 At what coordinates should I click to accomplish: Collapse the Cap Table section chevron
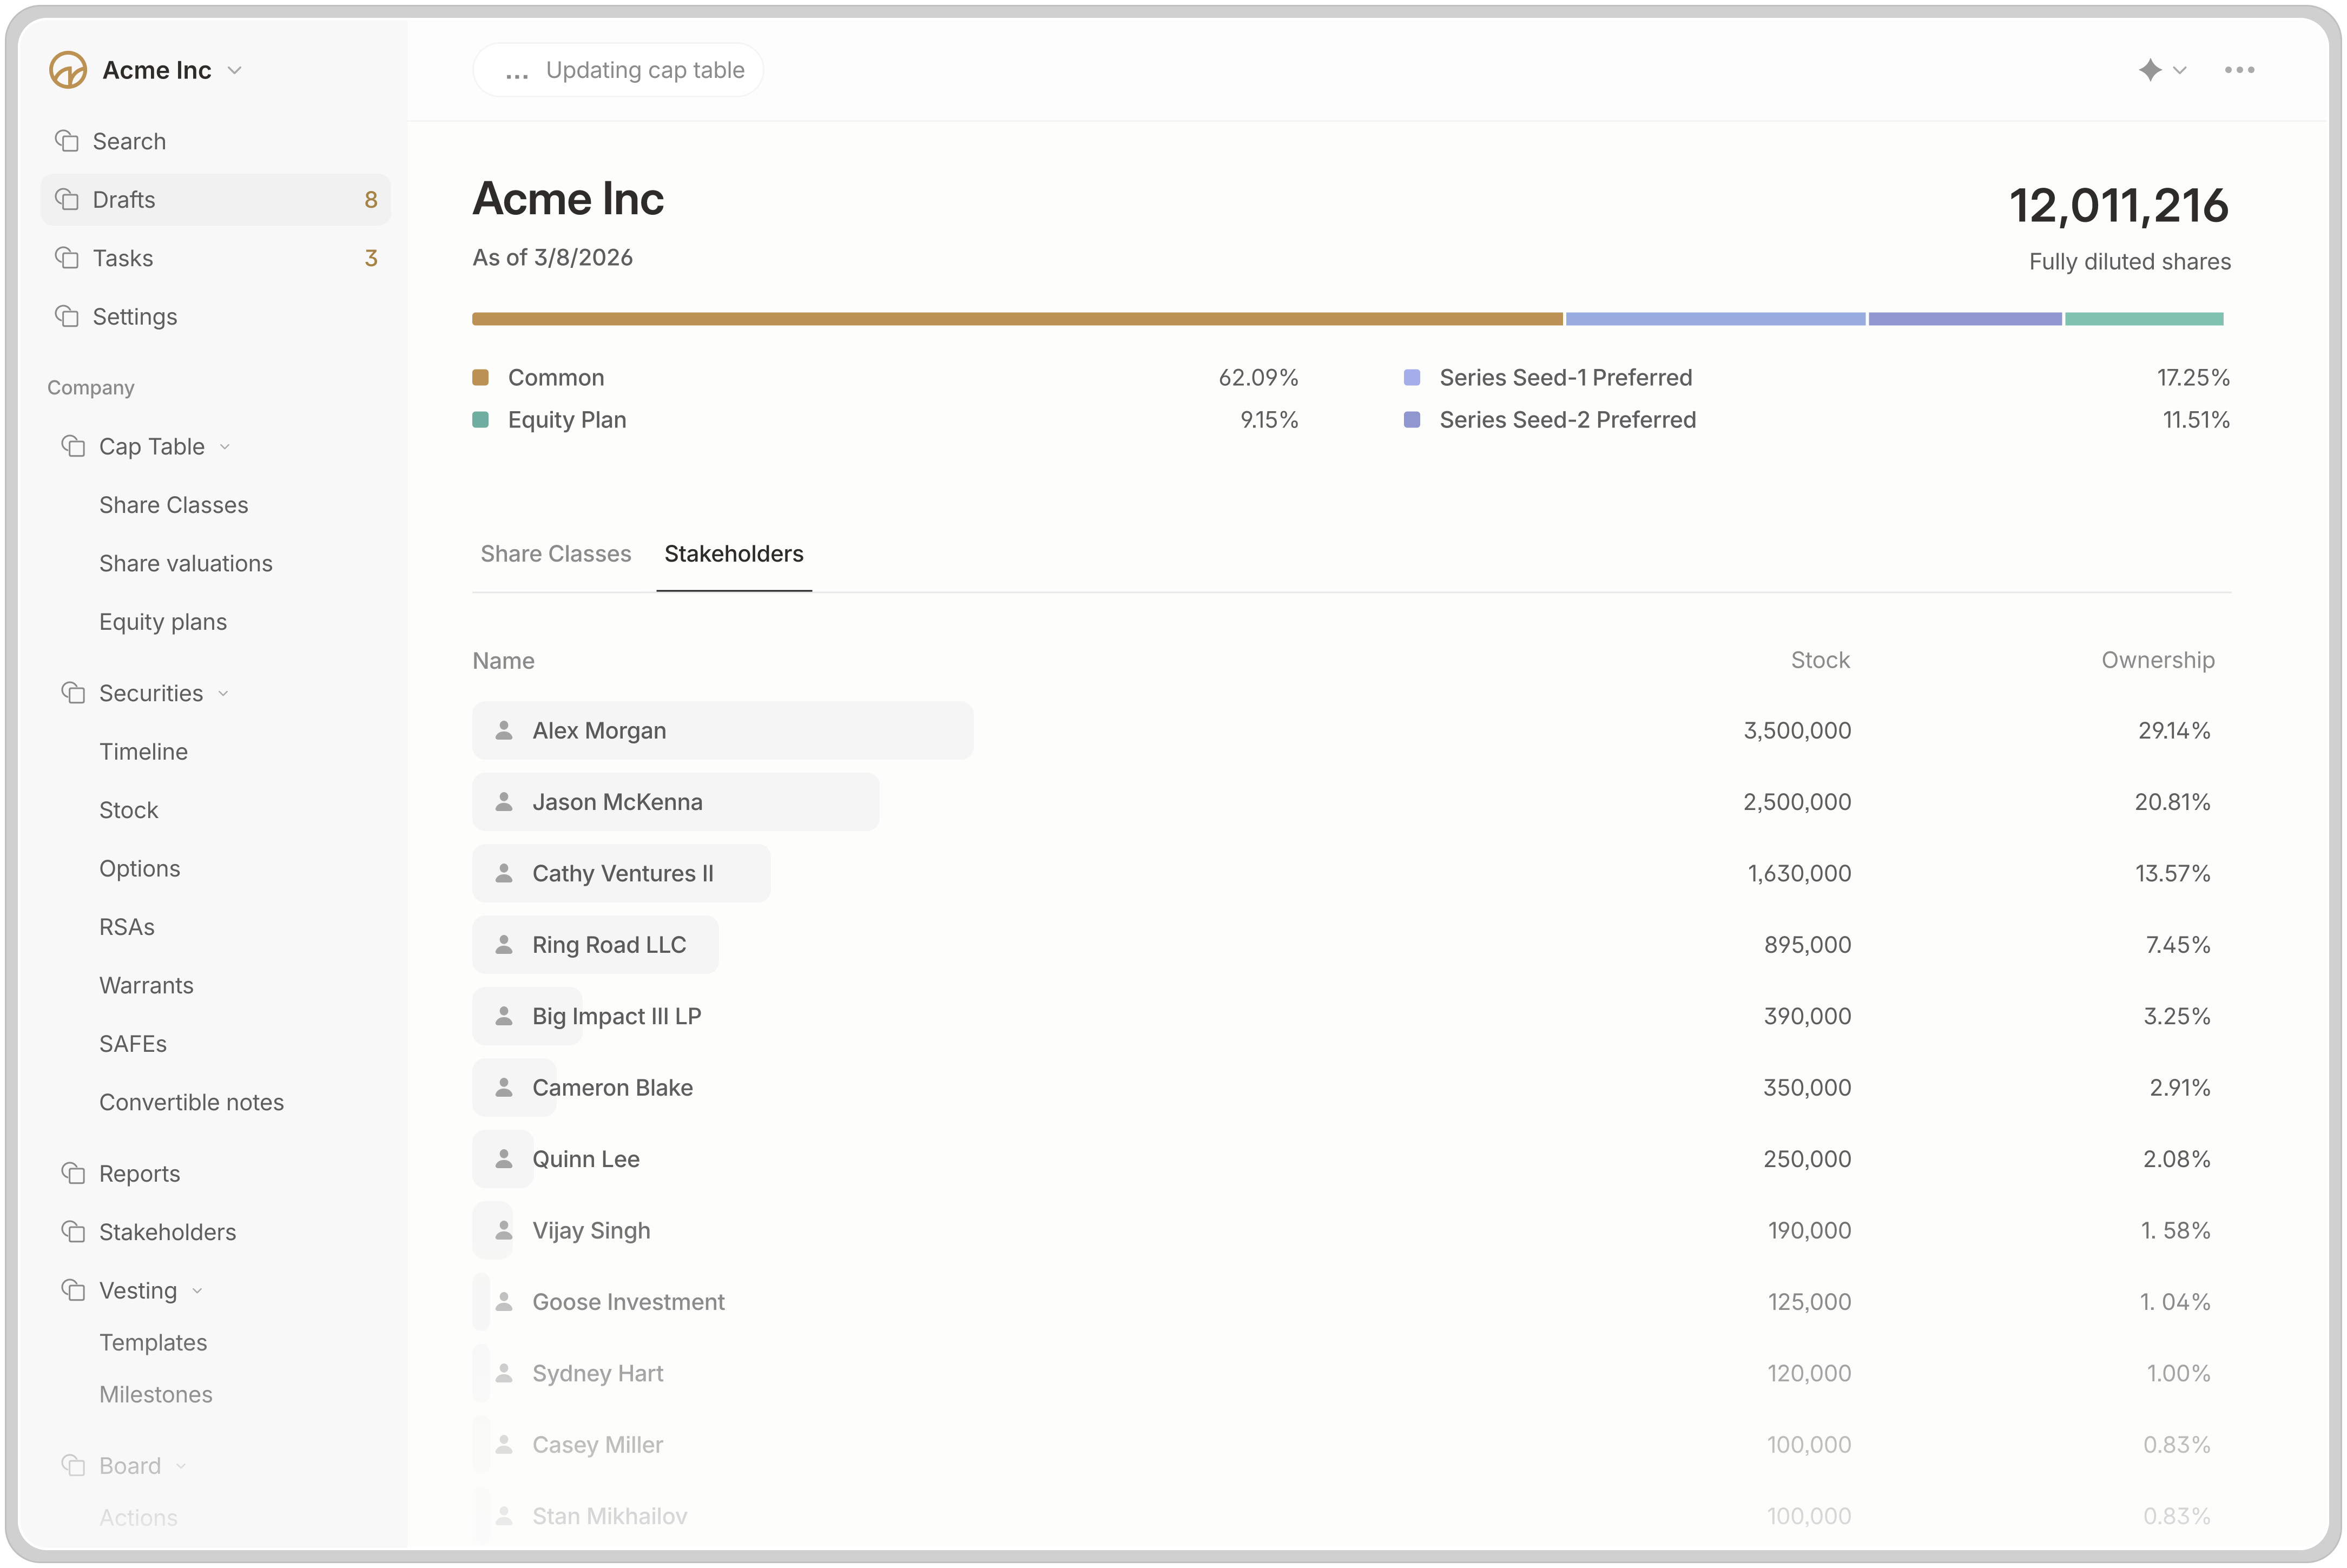tap(225, 447)
